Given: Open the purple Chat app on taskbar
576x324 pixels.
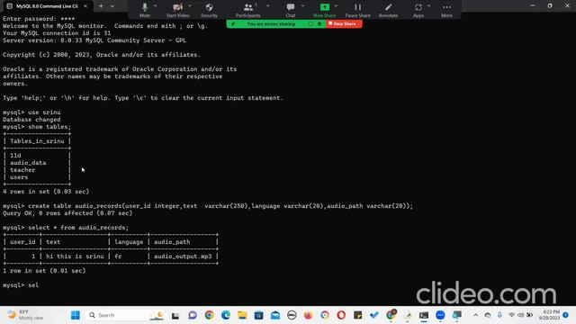Looking at the screenshot, I should click(x=193, y=315).
